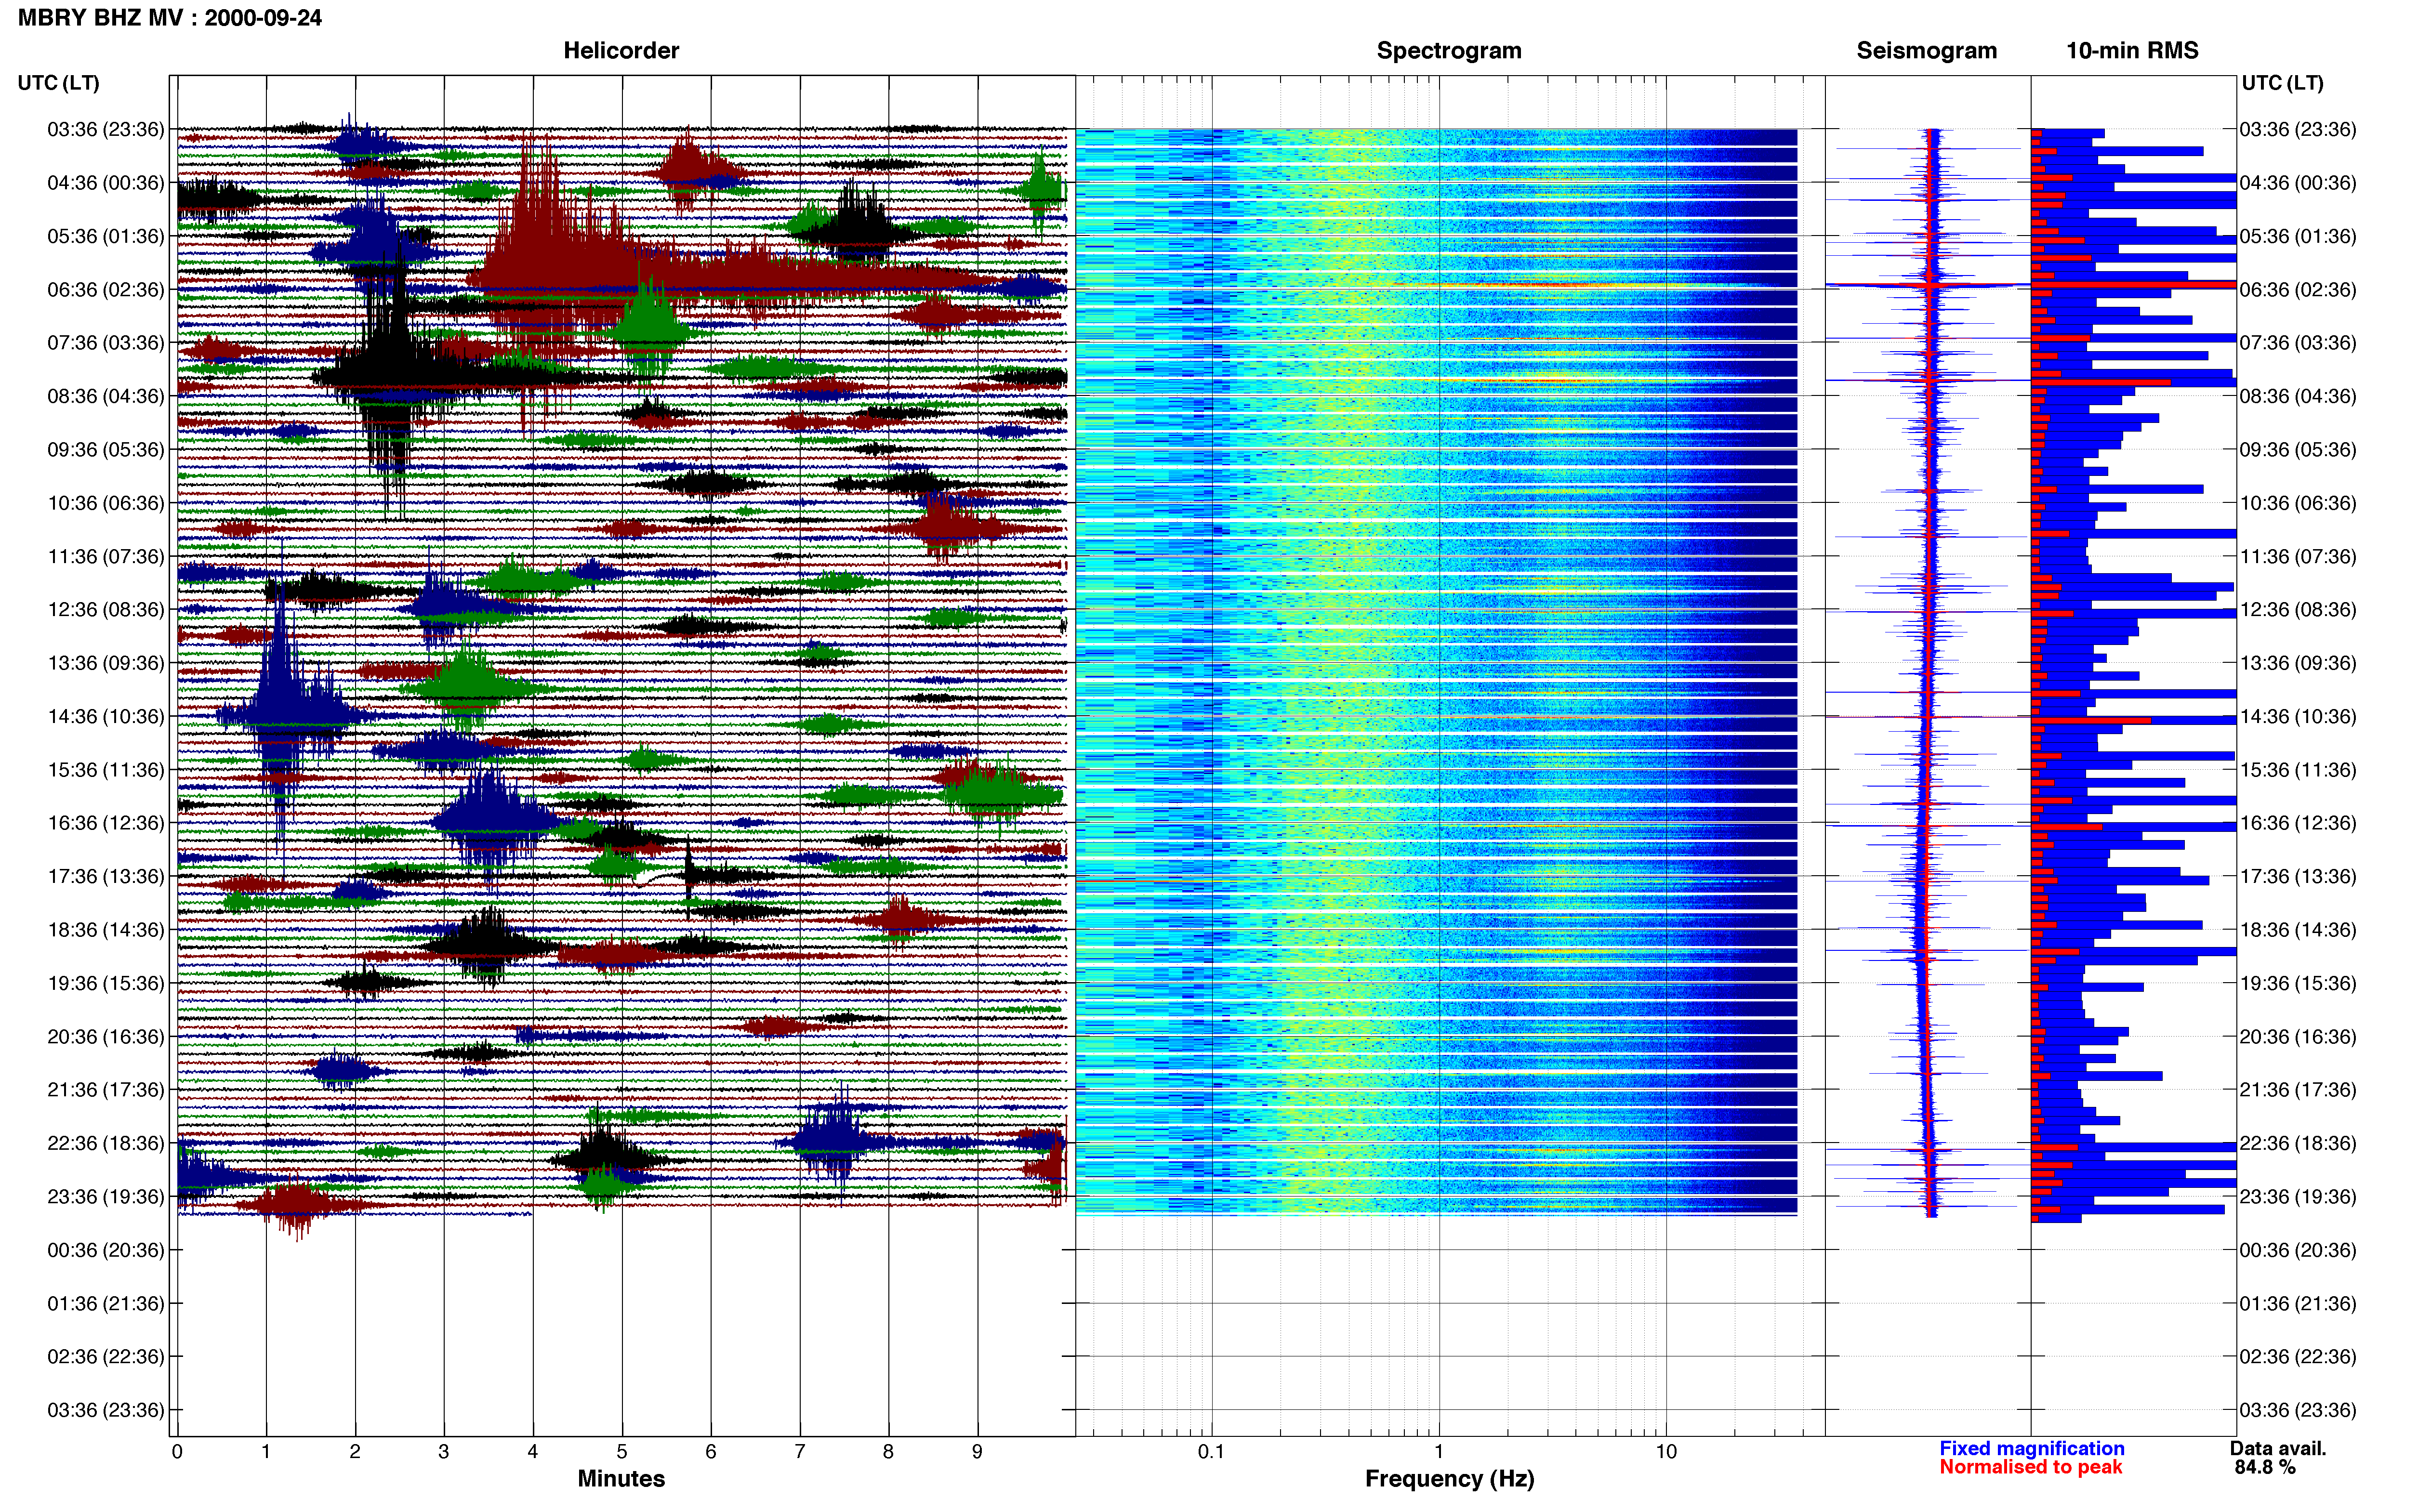The image size is (2418, 1512).
Task: Click the 'UTC (LT)' label above the helicorder time axis
Action: (x=58, y=83)
